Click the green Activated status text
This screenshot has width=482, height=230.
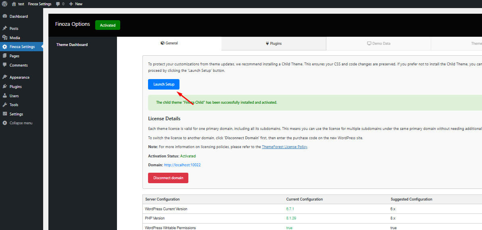188,156
